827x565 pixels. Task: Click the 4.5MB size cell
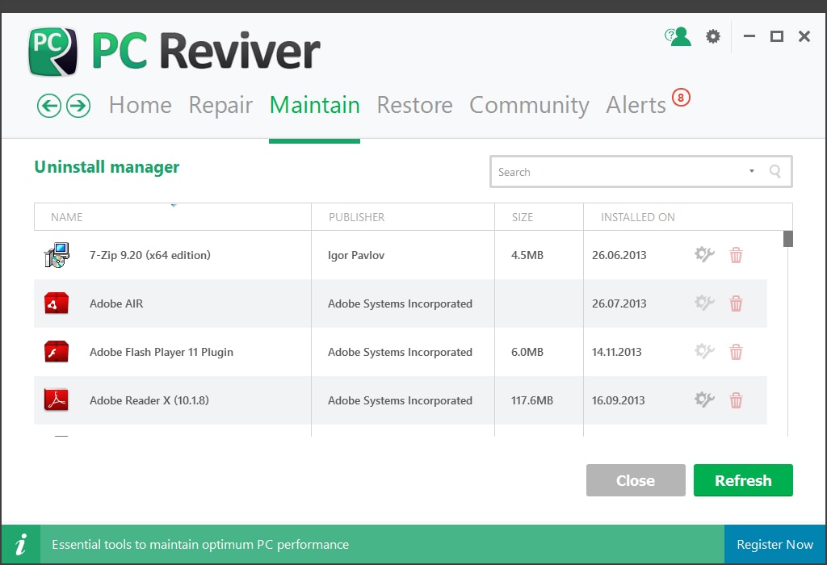[527, 255]
